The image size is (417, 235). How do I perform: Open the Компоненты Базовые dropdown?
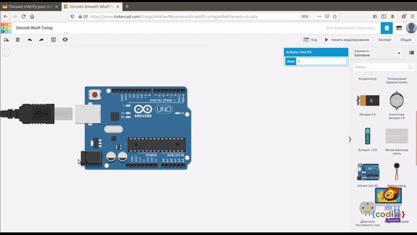pyautogui.click(x=377, y=53)
